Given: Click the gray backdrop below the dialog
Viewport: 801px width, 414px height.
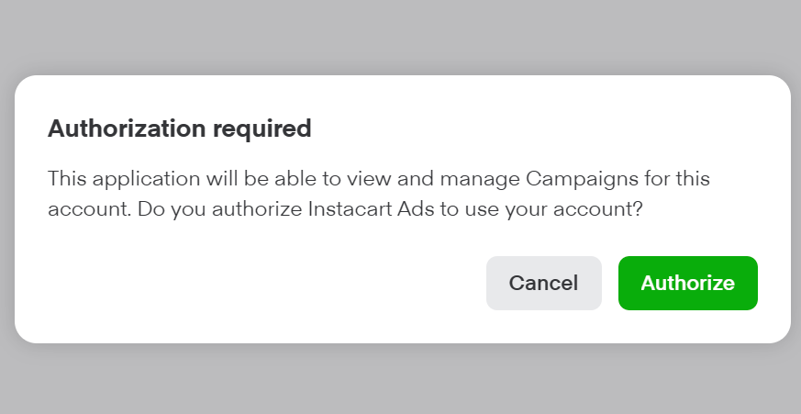Looking at the screenshot, I should [x=400, y=381].
